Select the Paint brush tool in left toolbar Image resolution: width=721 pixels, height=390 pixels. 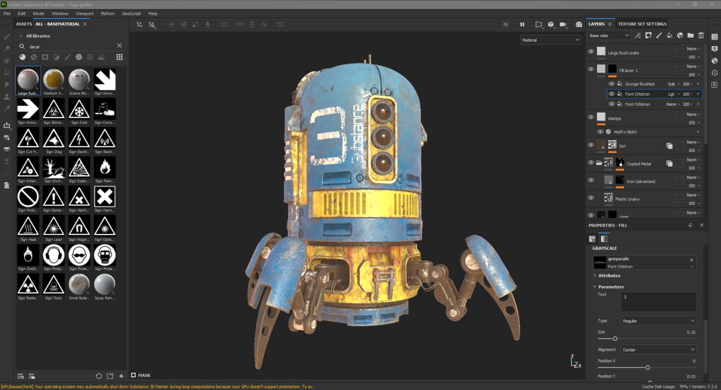coord(7,37)
